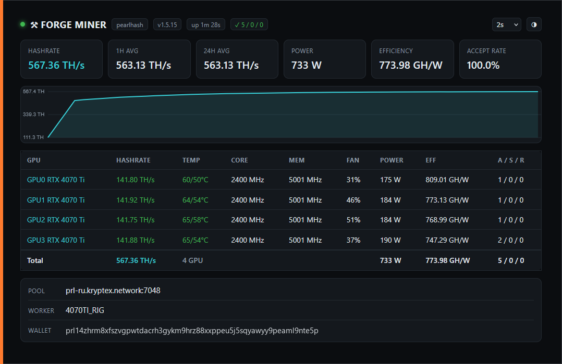Open the 2s refresh interval dropdown
The height and width of the screenshot is (364, 562).
tap(506, 24)
